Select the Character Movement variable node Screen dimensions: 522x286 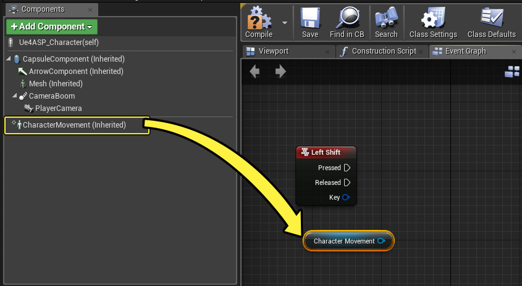point(348,241)
